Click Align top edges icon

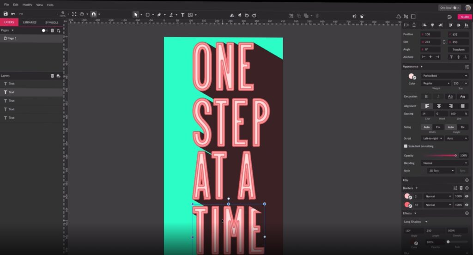(451, 25)
